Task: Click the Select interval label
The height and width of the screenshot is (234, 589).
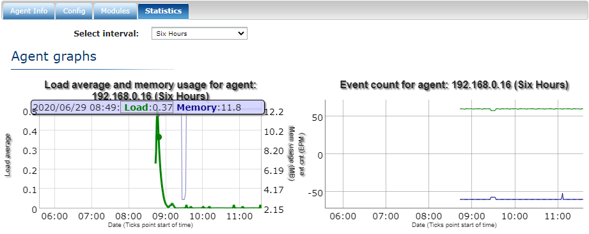Action: (x=106, y=33)
